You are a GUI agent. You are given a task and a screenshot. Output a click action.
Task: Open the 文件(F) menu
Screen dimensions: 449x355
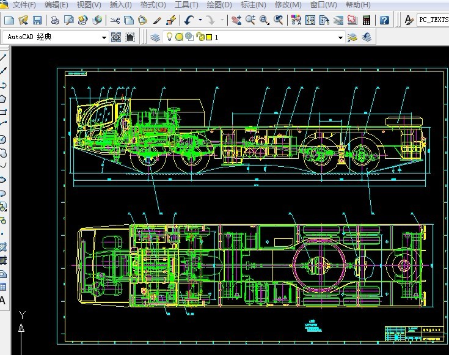pyautogui.click(x=24, y=5)
